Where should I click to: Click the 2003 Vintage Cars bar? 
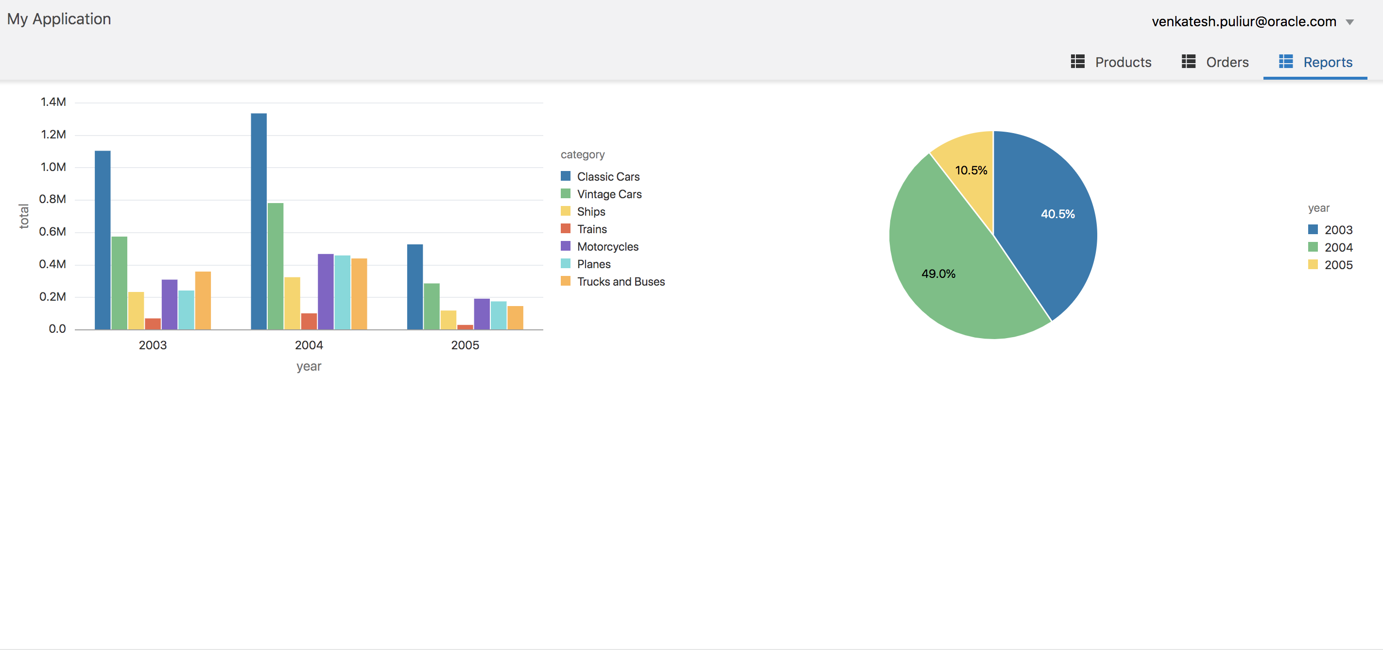[x=119, y=283]
